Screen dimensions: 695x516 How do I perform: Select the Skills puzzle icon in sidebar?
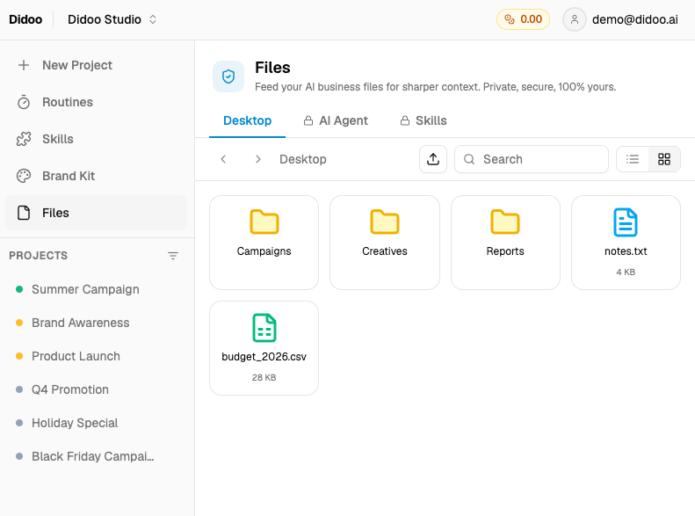coord(25,139)
